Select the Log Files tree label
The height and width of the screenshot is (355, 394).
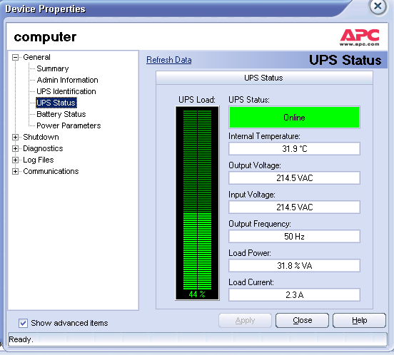tap(39, 160)
